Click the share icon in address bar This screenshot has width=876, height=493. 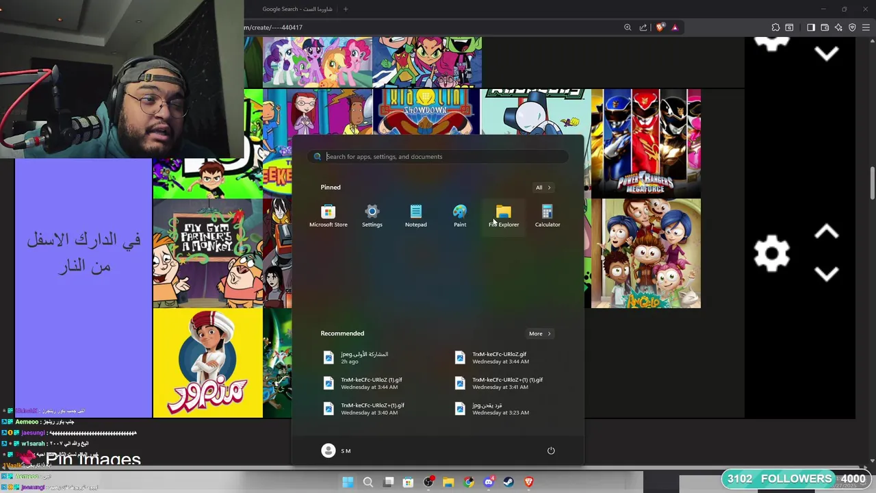coord(643,27)
